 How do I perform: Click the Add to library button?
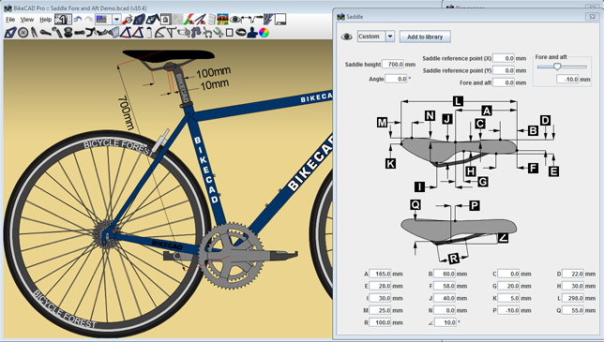pyautogui.click(x=425, y=37)
